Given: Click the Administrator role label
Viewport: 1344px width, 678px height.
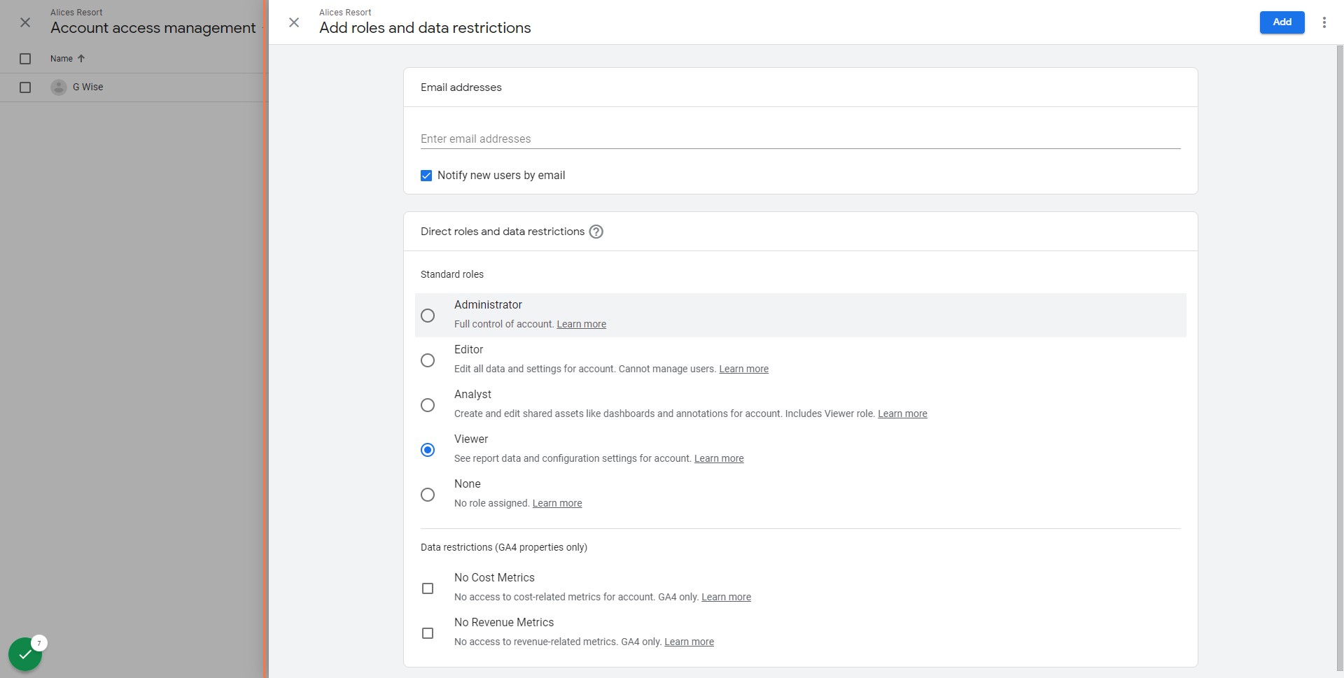Looking at the screenshot, I should pos(488,304).
